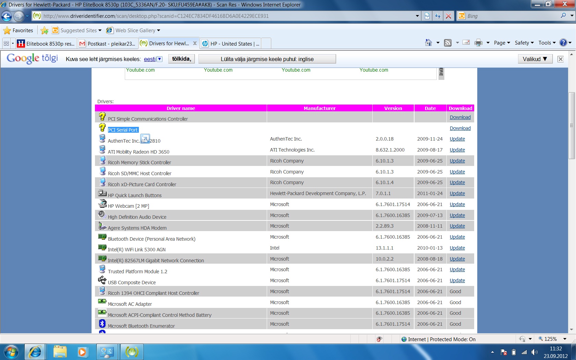
Task: Click the Forward navigation arrow
Action: 19,16
